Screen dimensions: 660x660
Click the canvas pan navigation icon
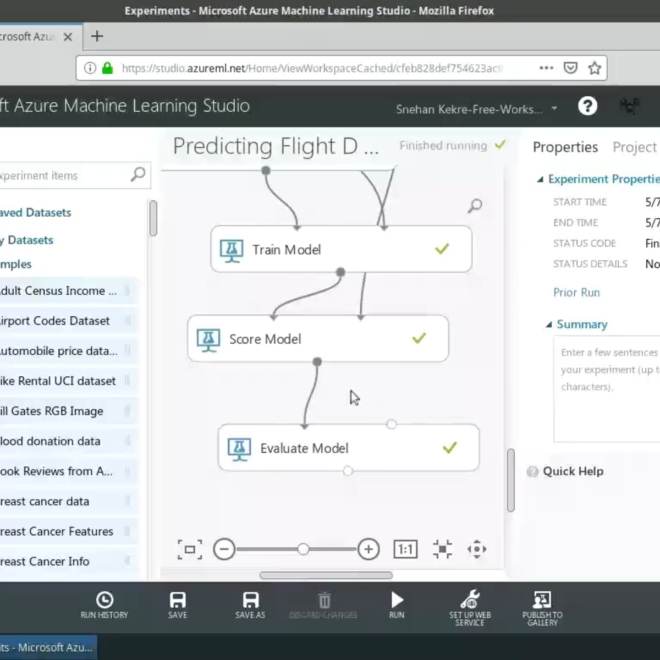(477, 549)
